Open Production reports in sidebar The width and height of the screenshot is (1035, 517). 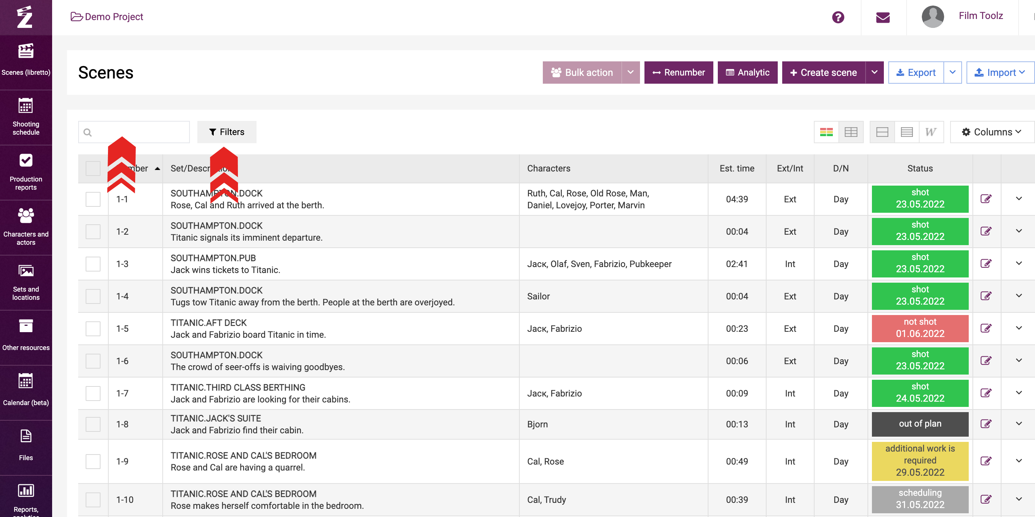[26, 173]
